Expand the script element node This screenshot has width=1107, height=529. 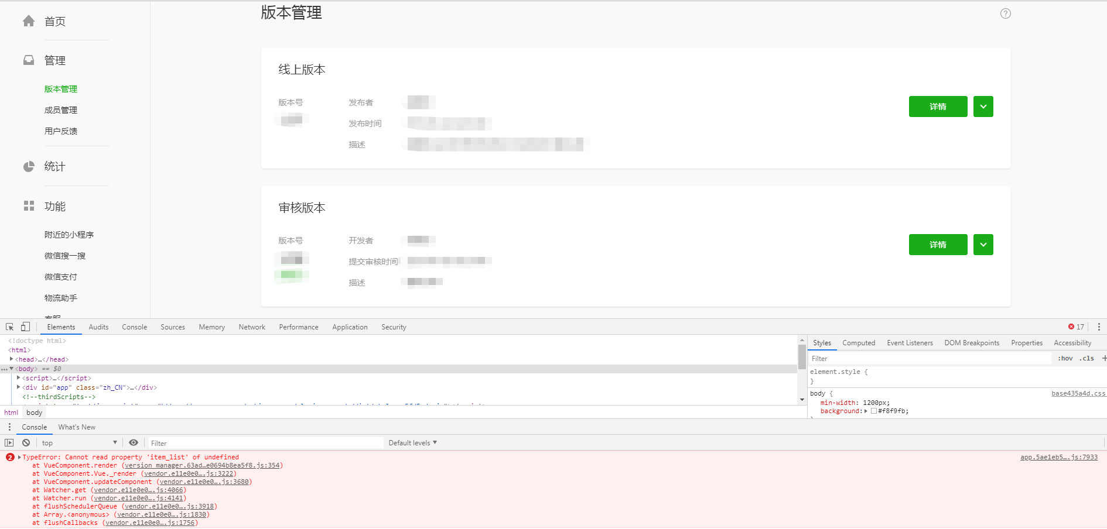pos(19,378)
